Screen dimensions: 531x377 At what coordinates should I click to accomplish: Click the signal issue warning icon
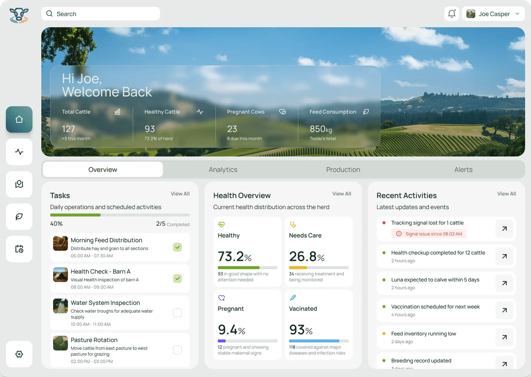point(399,234)
